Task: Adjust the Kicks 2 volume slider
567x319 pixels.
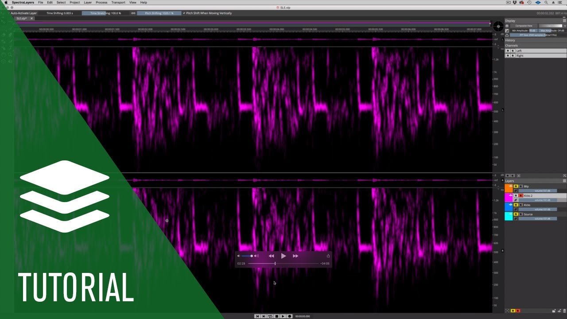Action: click(x=538, y=200)
